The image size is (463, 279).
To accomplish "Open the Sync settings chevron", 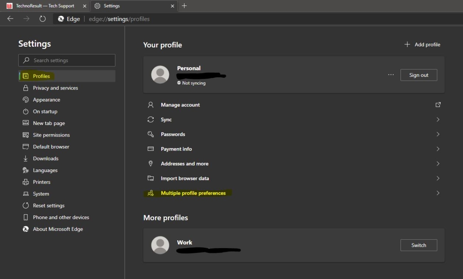I will coord(438,119).
